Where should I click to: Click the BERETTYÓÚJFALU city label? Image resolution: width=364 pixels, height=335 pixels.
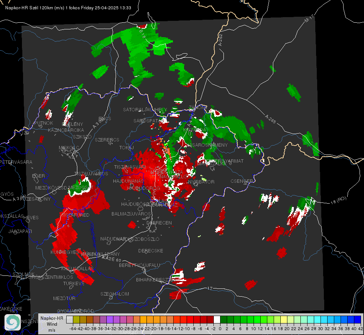coord(139,265)
